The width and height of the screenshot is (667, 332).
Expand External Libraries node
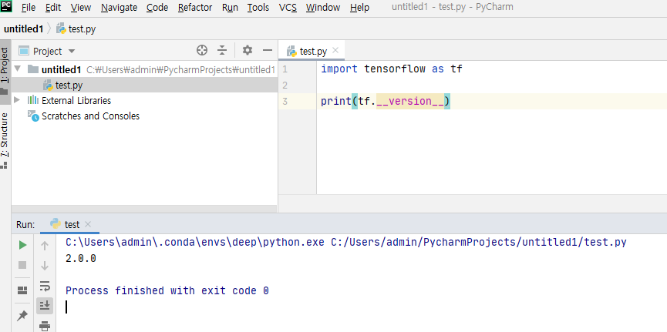(x=17, y=100)
